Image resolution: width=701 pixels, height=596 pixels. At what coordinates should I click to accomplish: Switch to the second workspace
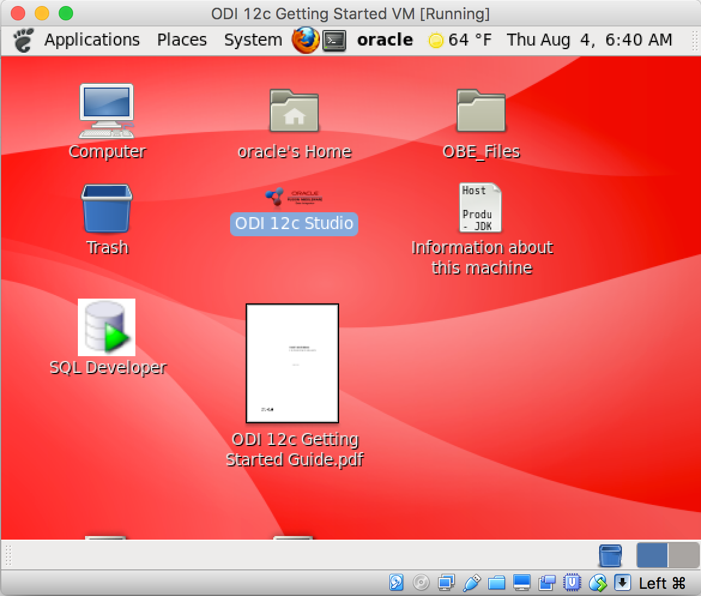point(684,555)
